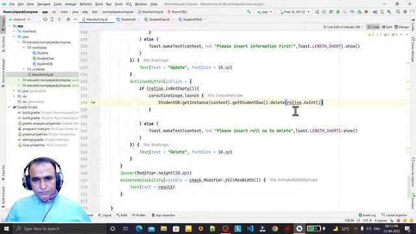Open the Event Log tool window

click(367, 215)
